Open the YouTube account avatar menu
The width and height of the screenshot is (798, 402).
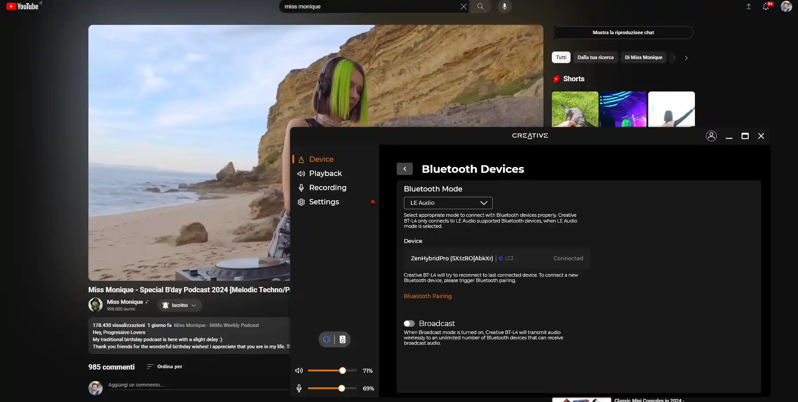786,6
